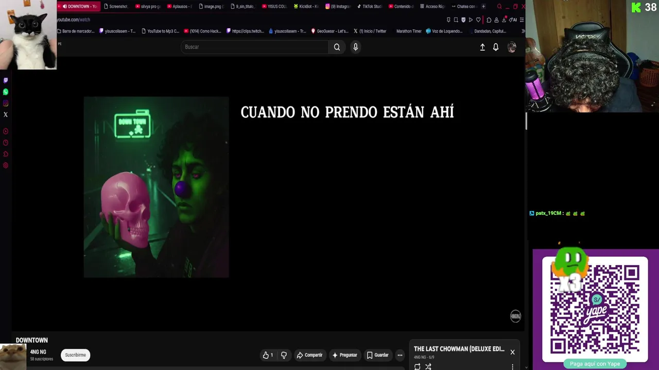Switch to the Instagram browser tab

point(337,6)
